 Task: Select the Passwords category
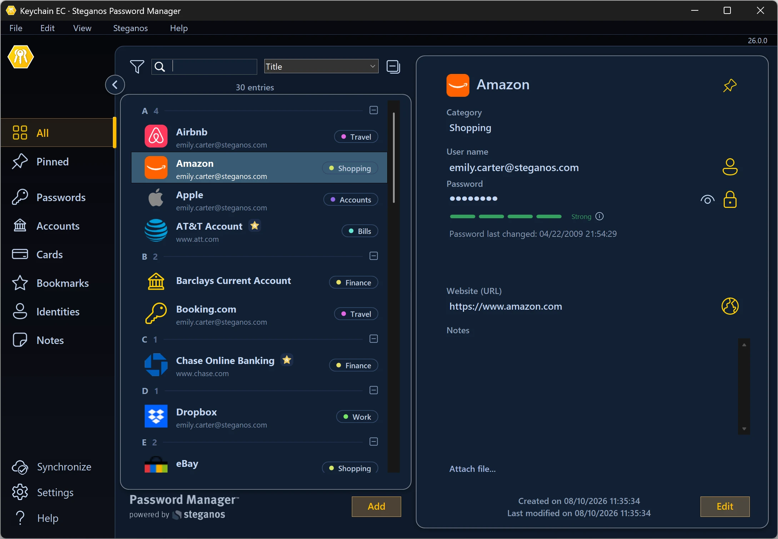(58, 197)
